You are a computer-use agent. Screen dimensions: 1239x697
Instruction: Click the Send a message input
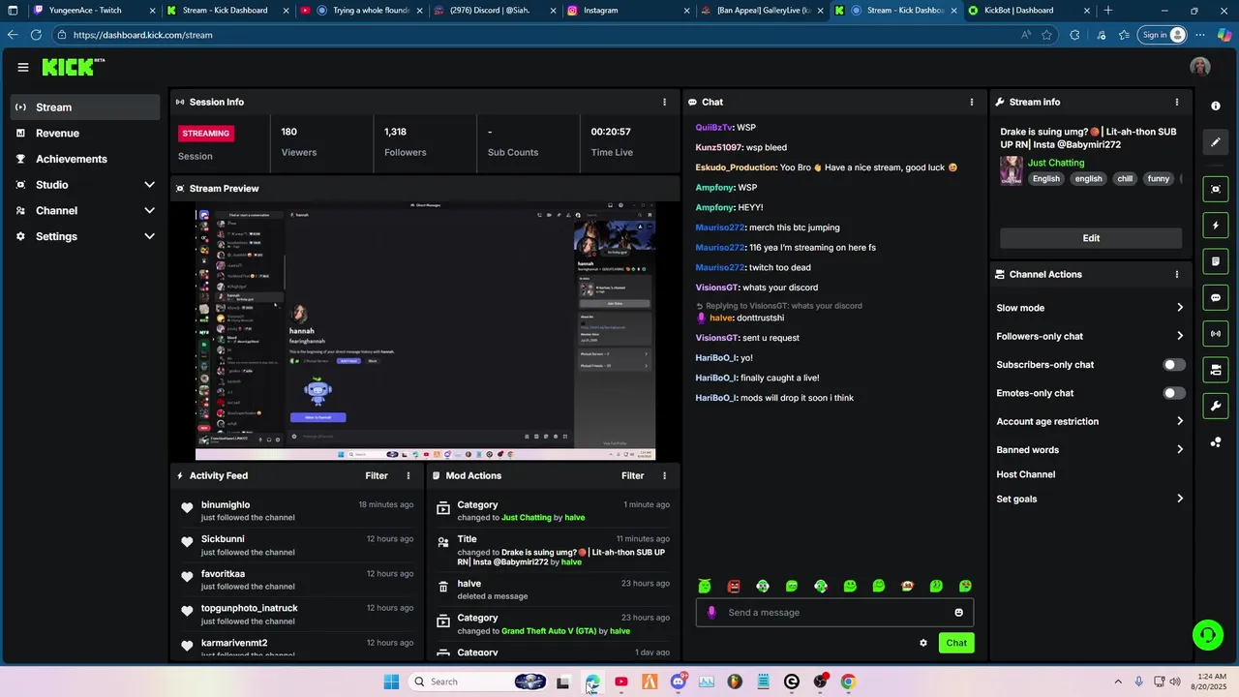tap(834, 612)
